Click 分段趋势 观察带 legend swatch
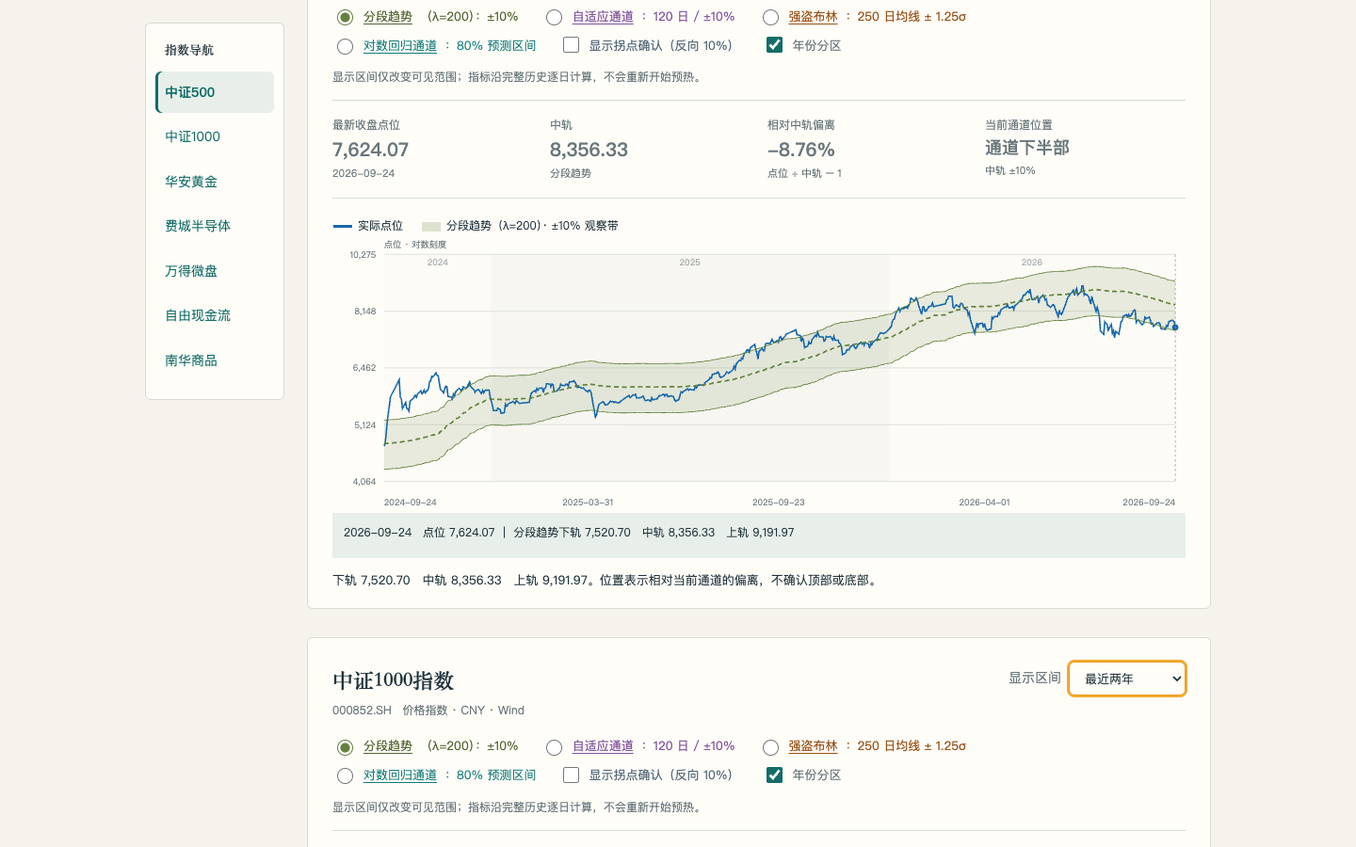1356x847 pixels. [431, 226]
